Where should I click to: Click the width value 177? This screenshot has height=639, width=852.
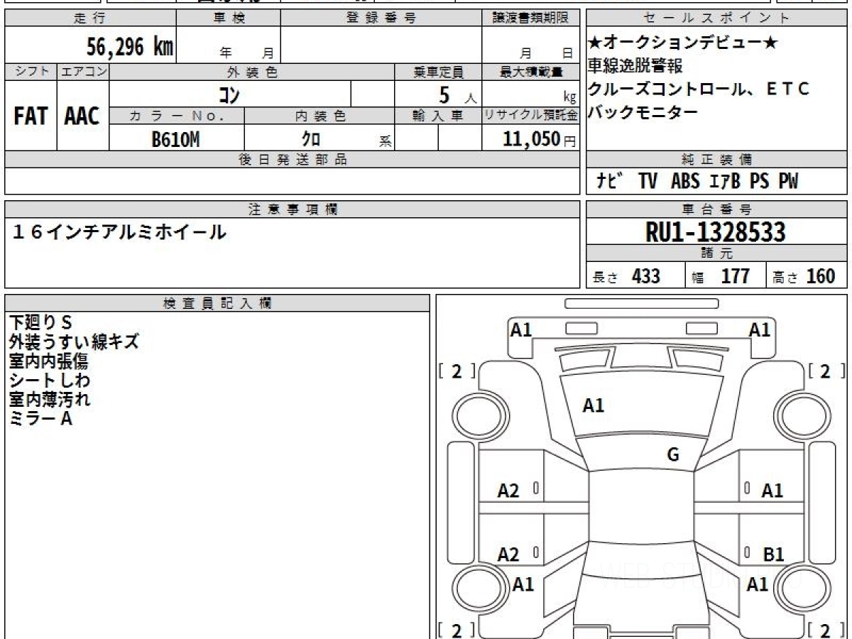click(x=735, y=276)
